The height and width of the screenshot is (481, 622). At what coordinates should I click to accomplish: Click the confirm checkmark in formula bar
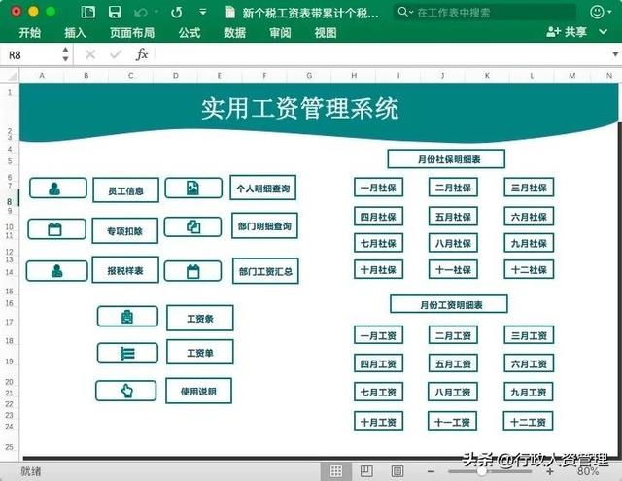coord(116,54)
